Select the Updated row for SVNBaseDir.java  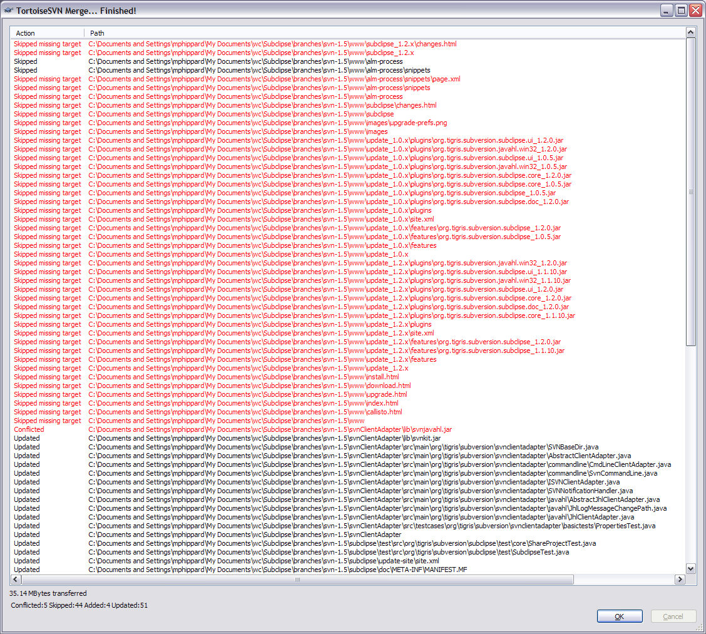pos(347,447)
